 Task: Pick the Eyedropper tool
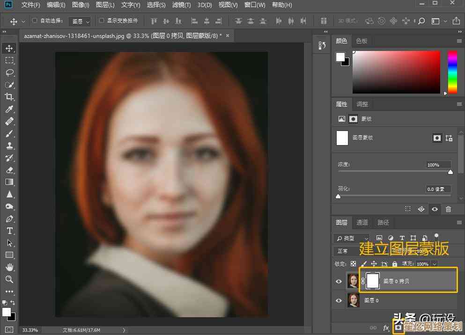coord(9,109)
